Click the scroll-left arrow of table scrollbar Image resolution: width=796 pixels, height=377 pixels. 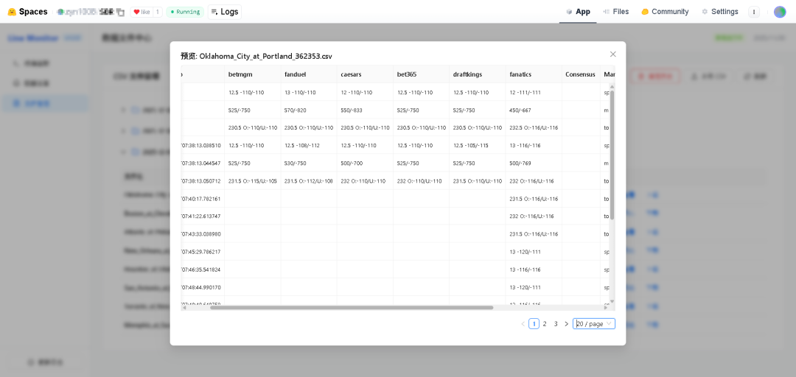[184, 308]
